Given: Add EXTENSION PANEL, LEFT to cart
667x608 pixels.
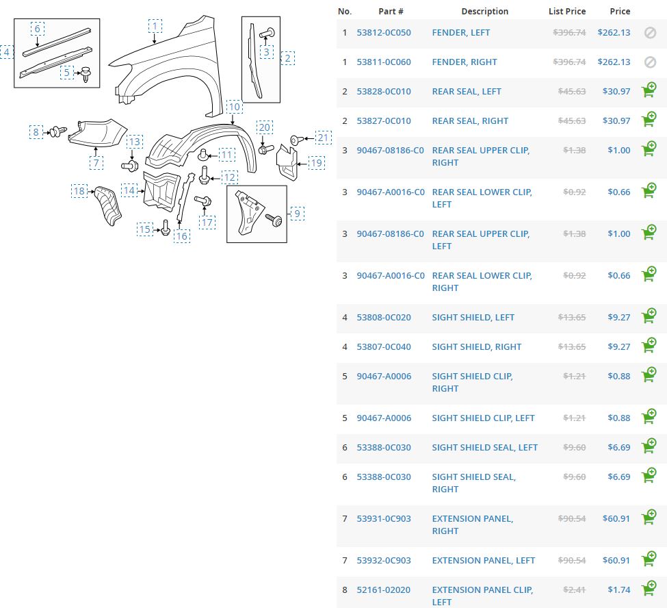Looking at the screenshot, I should (649, 560).
